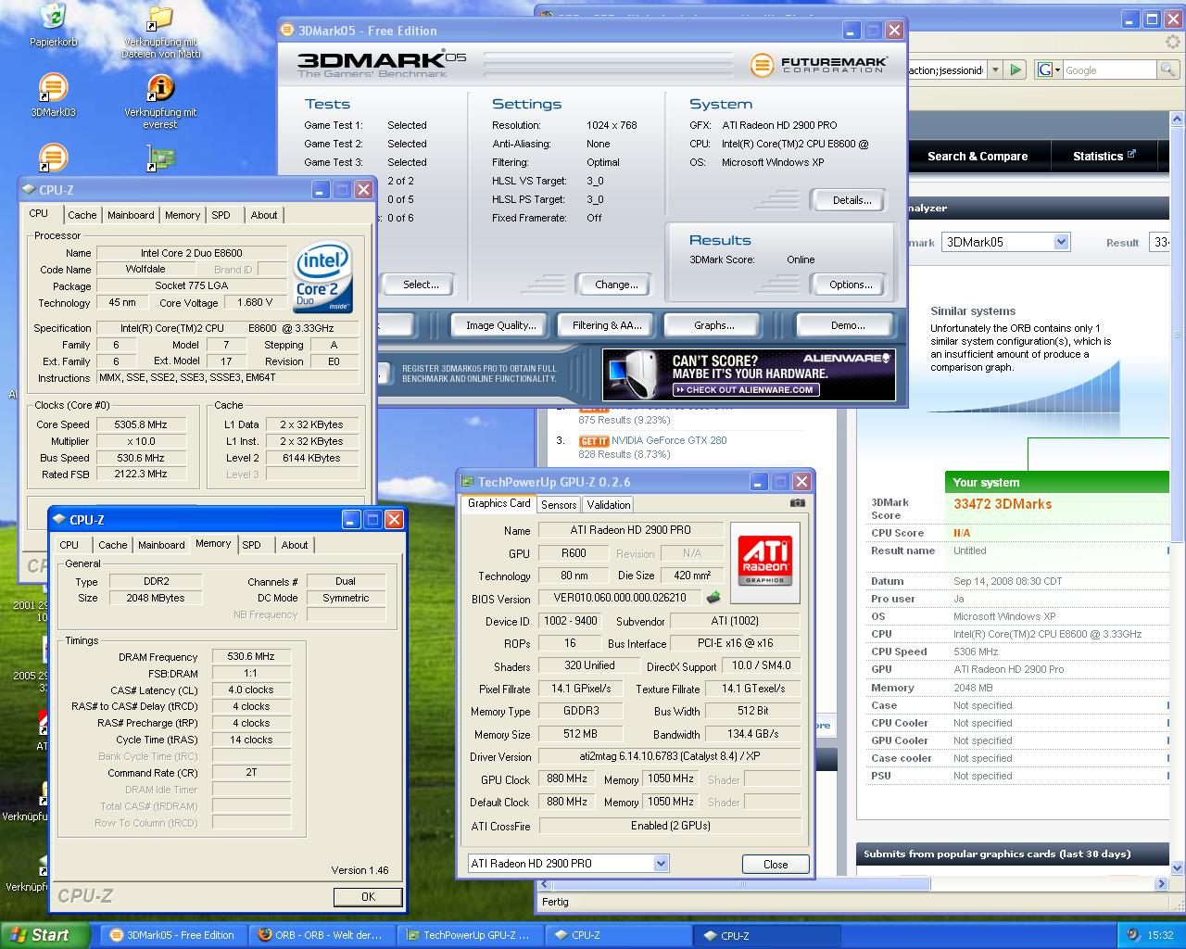Click the Filtering & AA... button
1186x949 pixels.
tap(607, 325)
